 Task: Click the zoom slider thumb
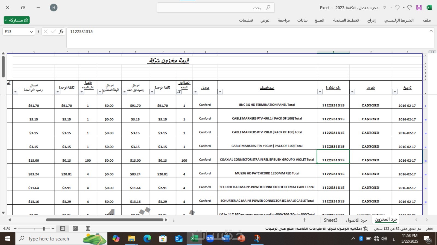pyautogui.click(x=44, y=229)
